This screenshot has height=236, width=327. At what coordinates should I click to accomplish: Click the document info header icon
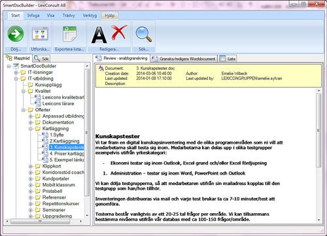[x=101, y=68]
